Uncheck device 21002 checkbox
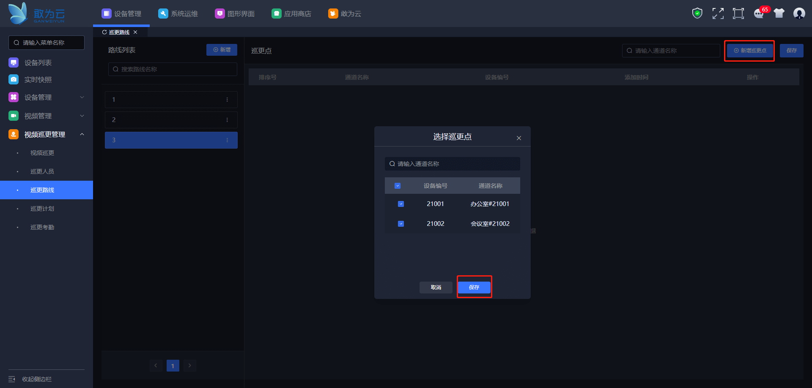The height and width of the screenshot is (388, 812). (401, 224)
